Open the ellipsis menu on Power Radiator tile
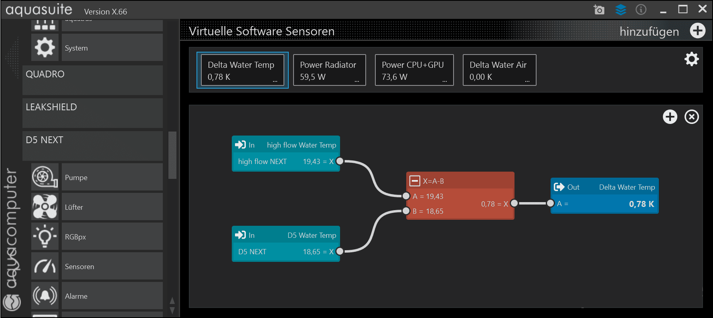Image resolution: width=713 pixels, height=318 pixels. click(357, 81)
